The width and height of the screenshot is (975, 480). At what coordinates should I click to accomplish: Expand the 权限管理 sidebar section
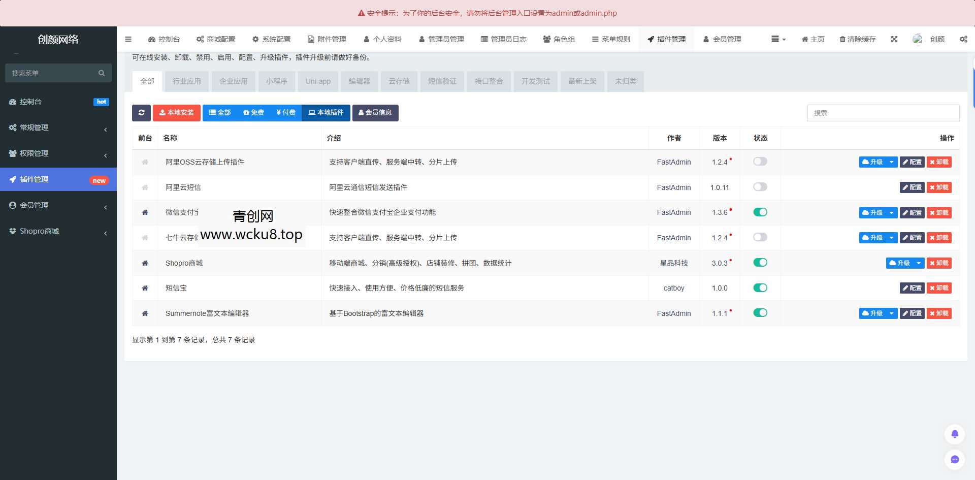click(x=58, y=153)
